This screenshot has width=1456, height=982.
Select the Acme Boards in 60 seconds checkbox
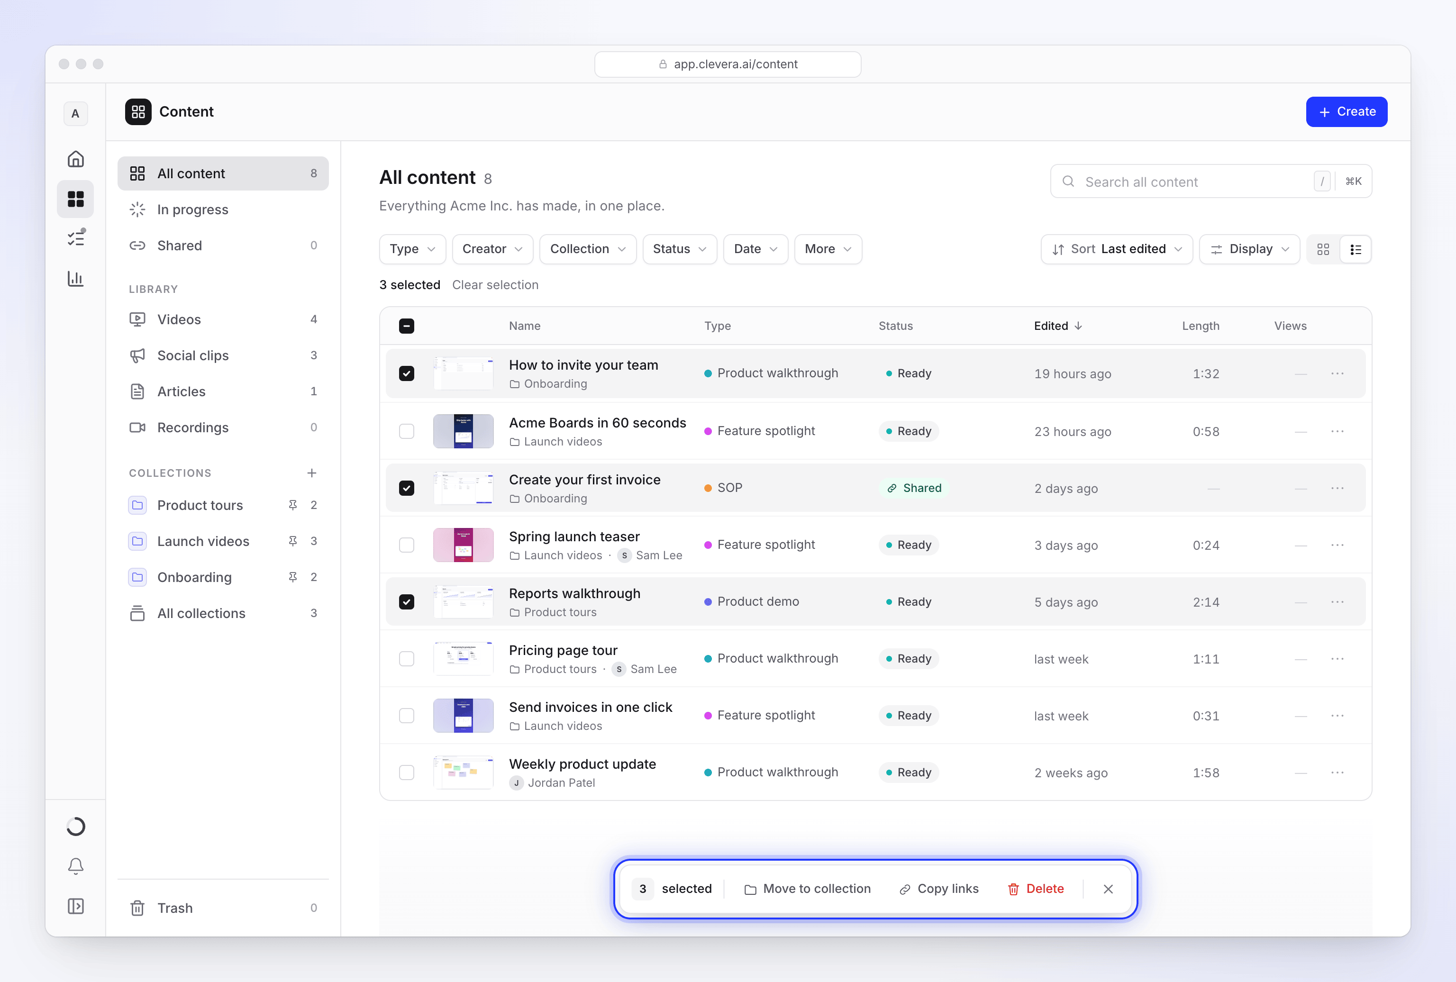click(x=407, y=431)
